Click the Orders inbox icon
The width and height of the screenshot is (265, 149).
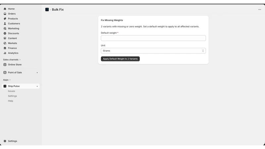point(5,14)
